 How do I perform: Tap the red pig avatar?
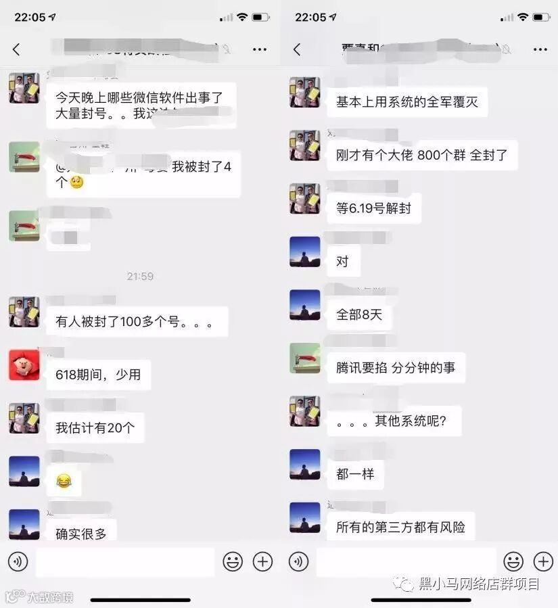point(24,365)
